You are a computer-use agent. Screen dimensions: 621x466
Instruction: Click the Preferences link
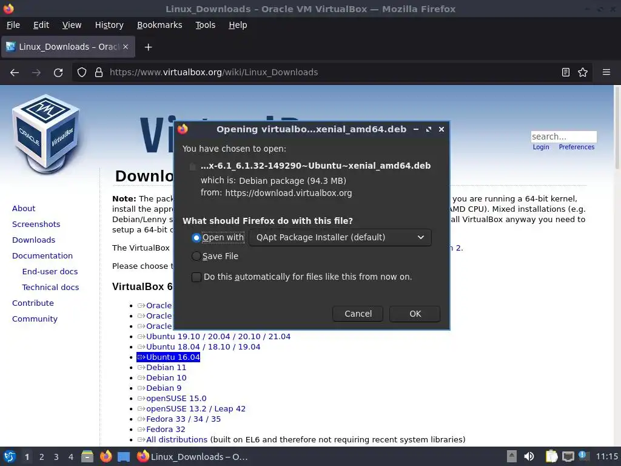click(x=577, y=147)
